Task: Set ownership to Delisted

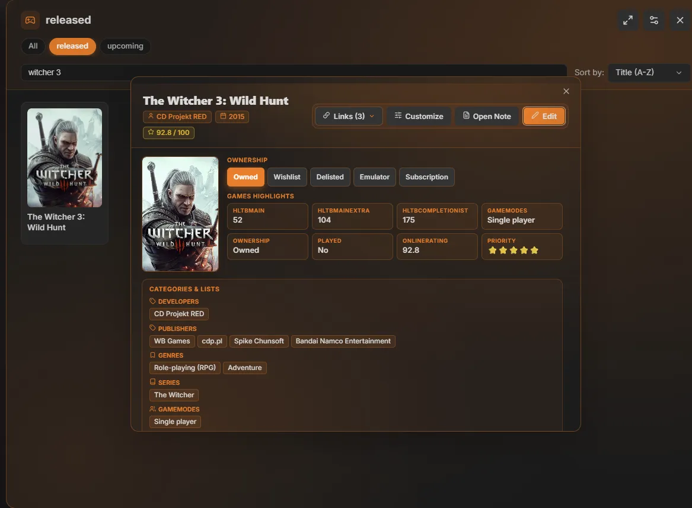Action: coord(330,177)
